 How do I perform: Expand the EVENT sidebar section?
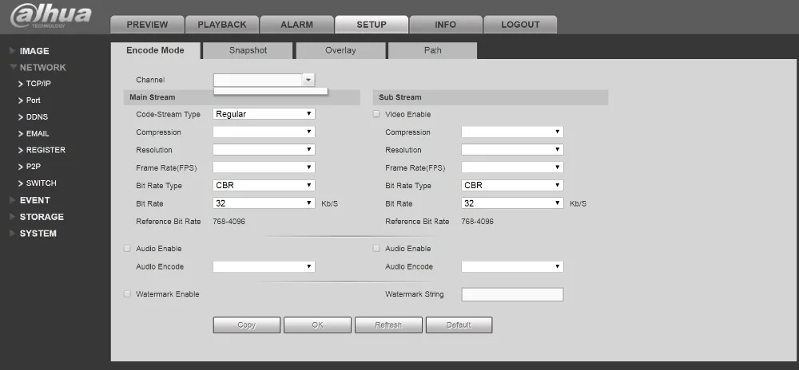pos(30,200)
